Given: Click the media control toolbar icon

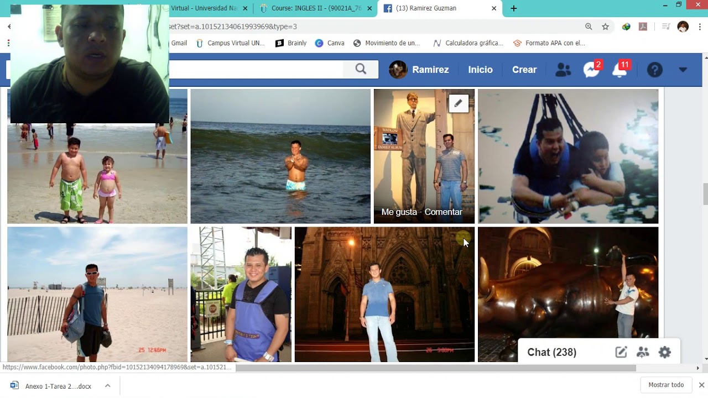Looking at the screenshot, I should 666,27.
